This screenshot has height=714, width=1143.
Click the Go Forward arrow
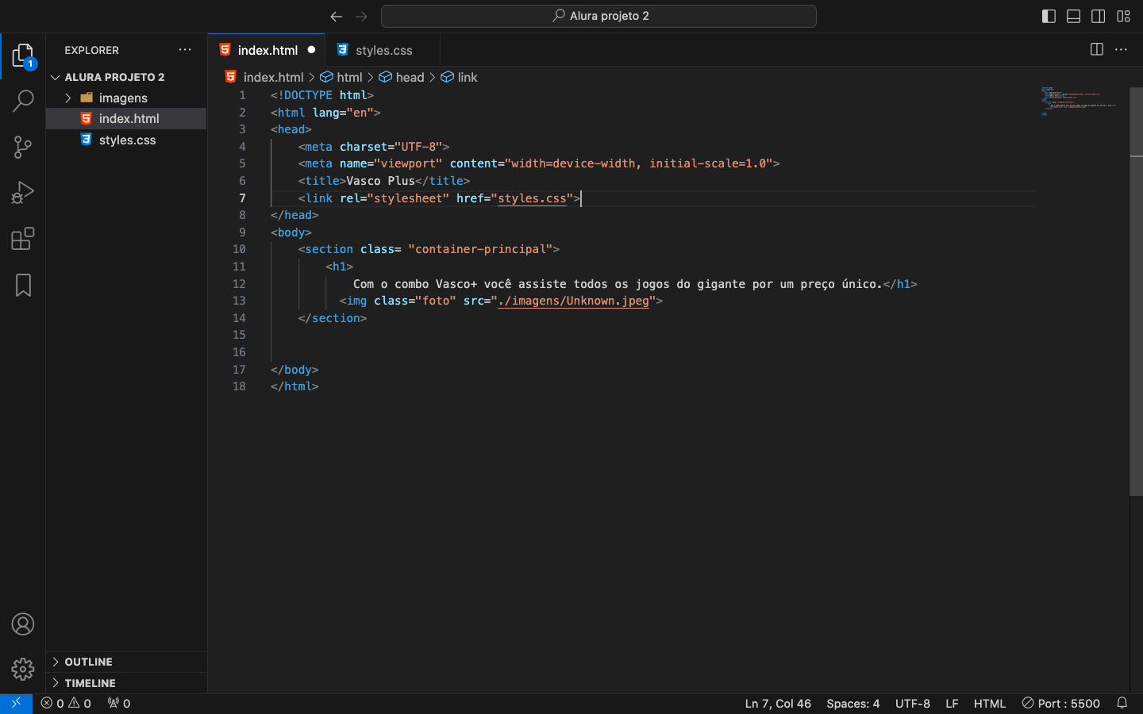[362, 16]
